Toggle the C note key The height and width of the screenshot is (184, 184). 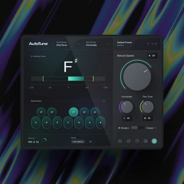(x=36, y=123)
